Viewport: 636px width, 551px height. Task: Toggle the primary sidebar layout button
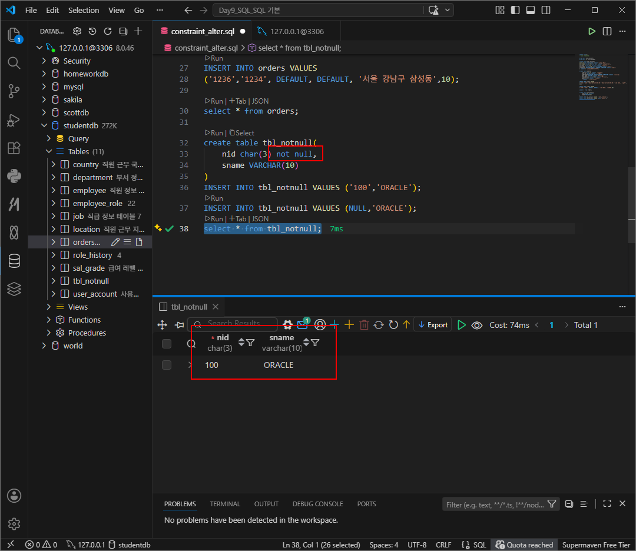pos(515,10)
